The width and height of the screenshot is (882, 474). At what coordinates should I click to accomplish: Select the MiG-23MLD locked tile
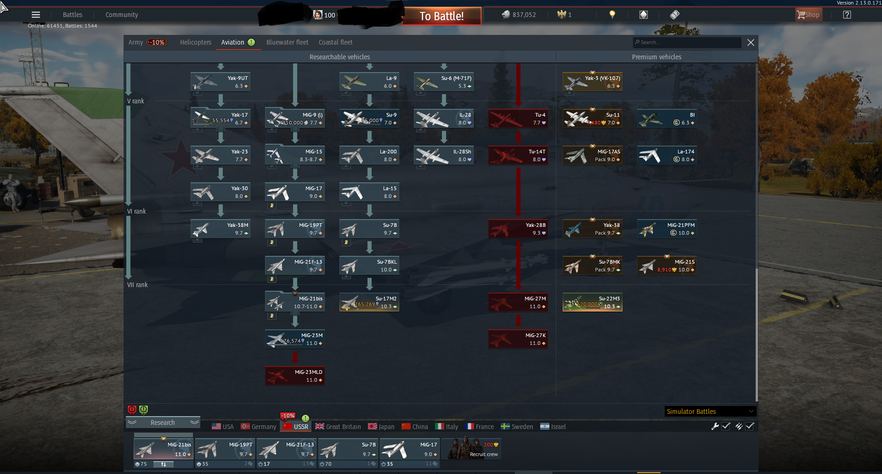click(x=295, y=376)
